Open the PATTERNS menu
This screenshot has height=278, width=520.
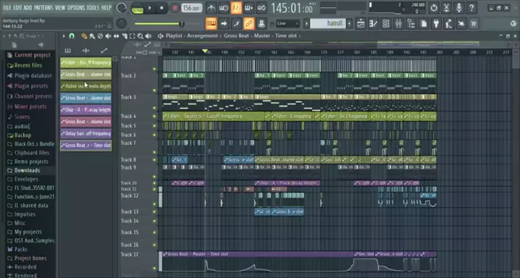tap(43, 8)
